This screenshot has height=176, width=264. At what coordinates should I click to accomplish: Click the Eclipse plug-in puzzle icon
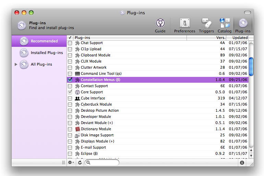coord(77,154)
